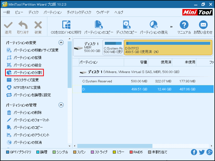This screenshot has width=215, height=161.
Task: Click the MiniTool logo
Action: point(197,12)
